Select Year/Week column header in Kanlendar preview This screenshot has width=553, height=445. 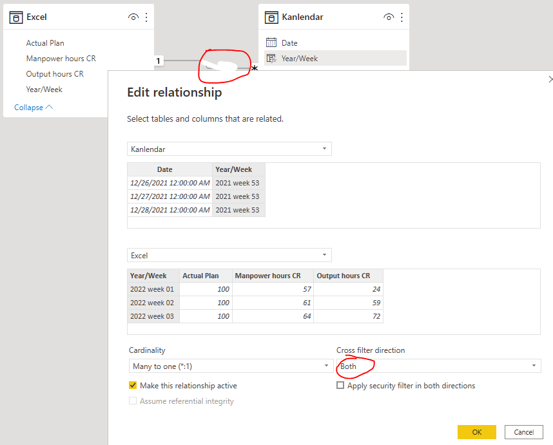(238, 169)
